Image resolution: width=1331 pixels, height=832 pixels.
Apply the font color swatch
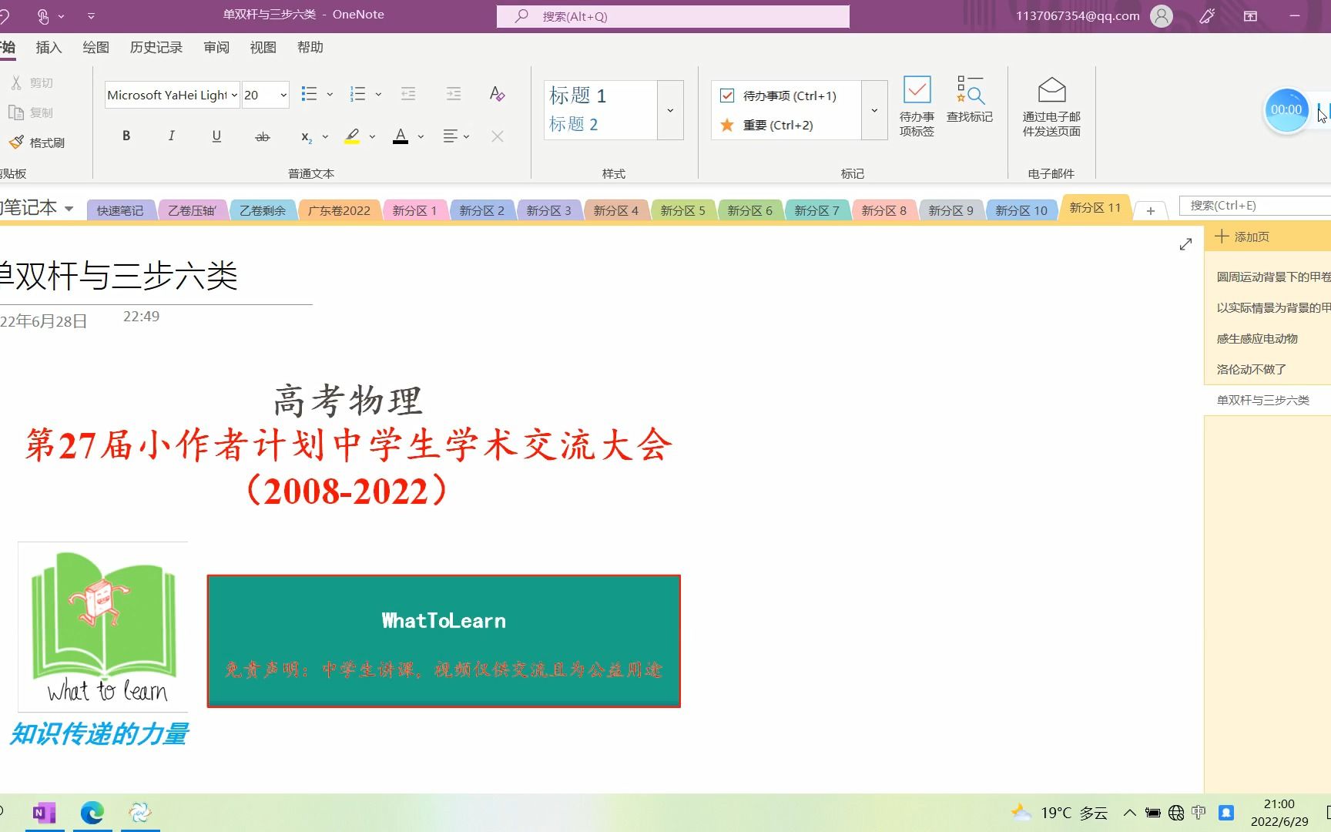coord(401,136)
